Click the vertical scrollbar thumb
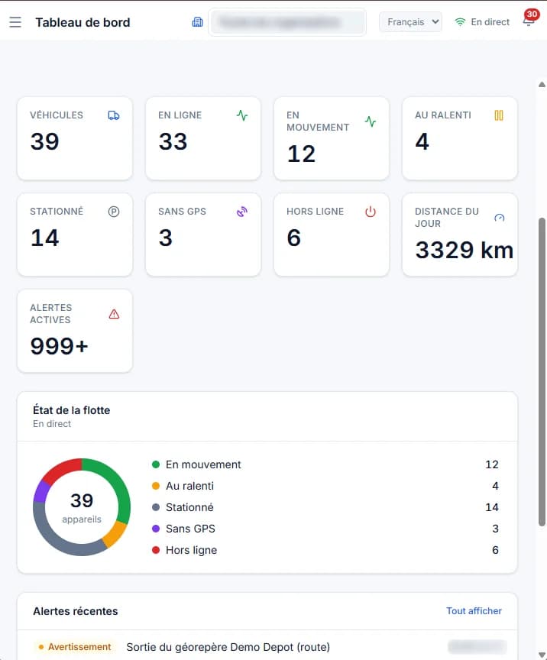Viewport: 547px width, 660px height. pos(542,372)
